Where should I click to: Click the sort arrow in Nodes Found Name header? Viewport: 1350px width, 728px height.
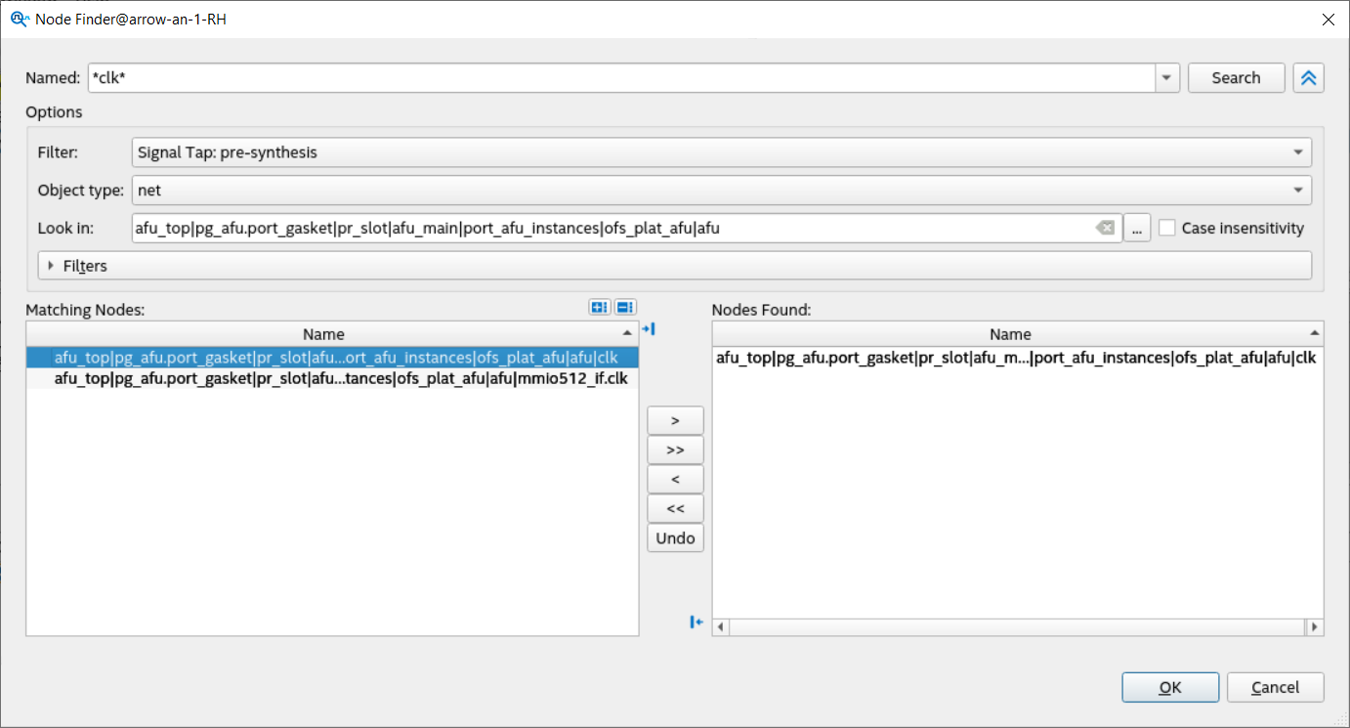(1313, 334)
